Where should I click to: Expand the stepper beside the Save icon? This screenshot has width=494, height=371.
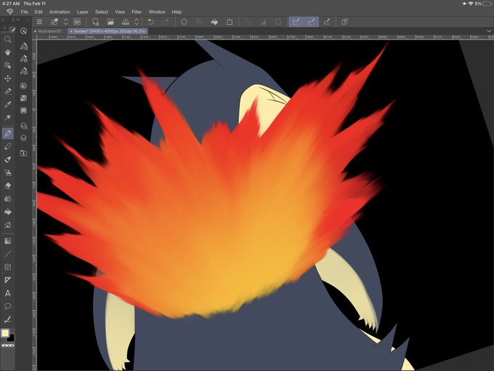pyautogui.click(x=137, y=22)
